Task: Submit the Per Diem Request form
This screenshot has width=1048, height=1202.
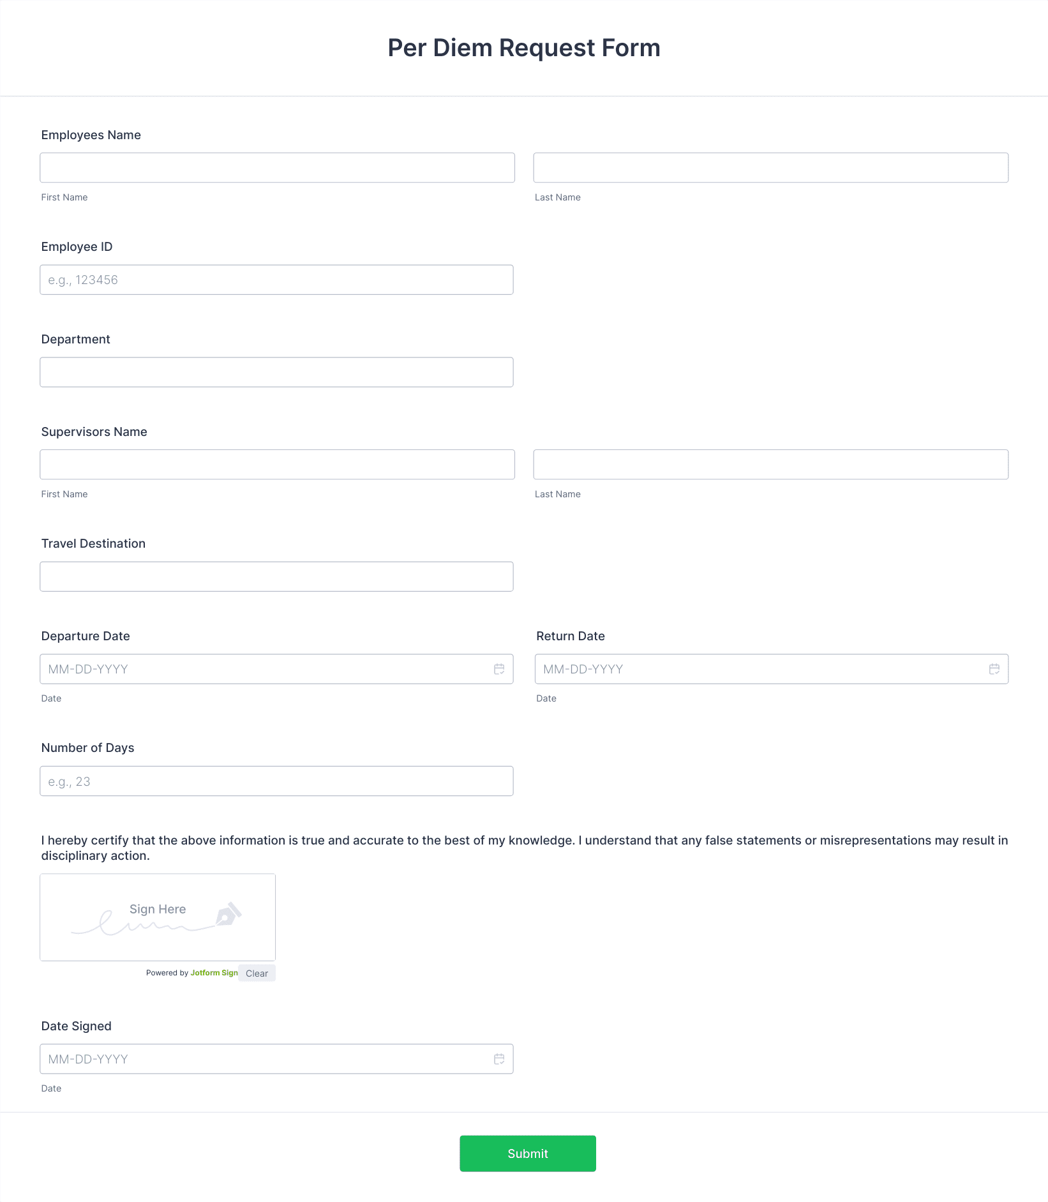Action: 528,1153
